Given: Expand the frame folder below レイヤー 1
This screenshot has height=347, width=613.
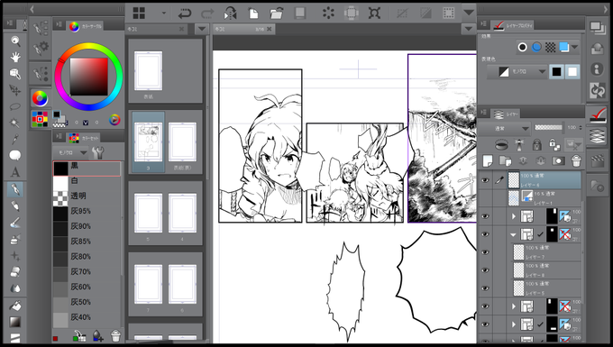Looking at the screenshot, I should [x=514, y=216].
